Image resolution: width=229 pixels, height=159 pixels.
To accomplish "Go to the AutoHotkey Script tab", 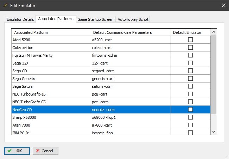I will click(133, 19).
